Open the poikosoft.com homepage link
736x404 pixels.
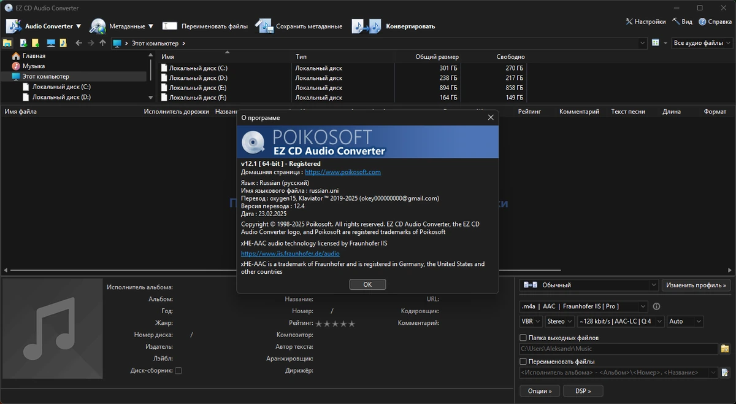343,172
